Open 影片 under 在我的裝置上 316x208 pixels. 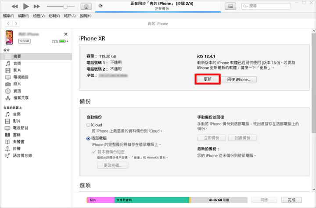point(36,121)
